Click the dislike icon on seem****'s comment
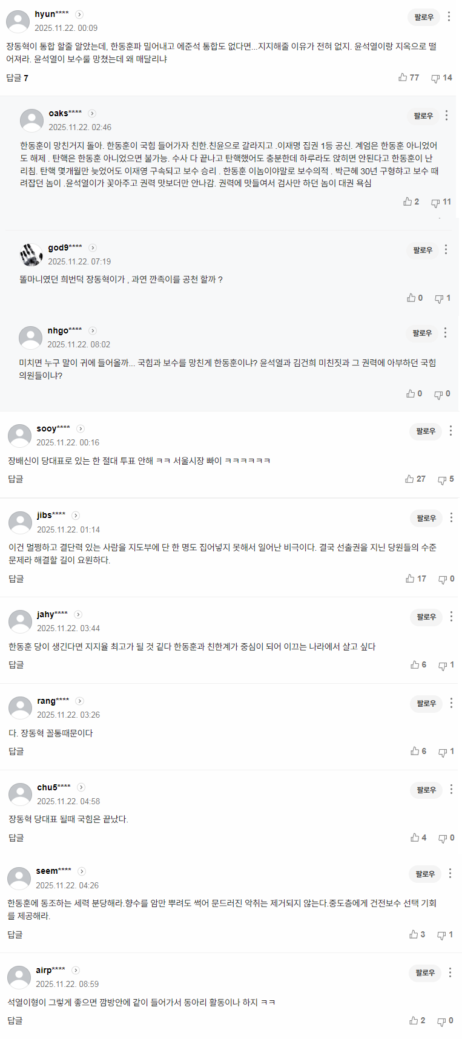Viewport: 462px width, 1039px height. (x=441, y=934)
